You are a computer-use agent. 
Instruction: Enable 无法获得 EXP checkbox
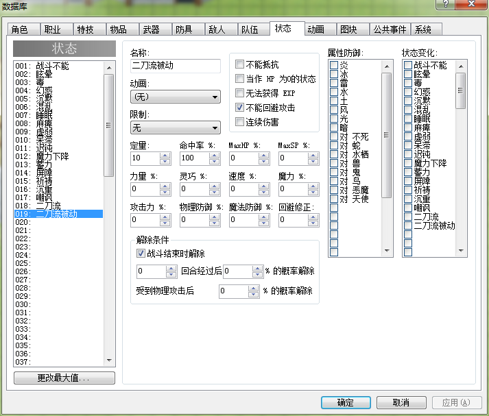(x=239, y=93)
